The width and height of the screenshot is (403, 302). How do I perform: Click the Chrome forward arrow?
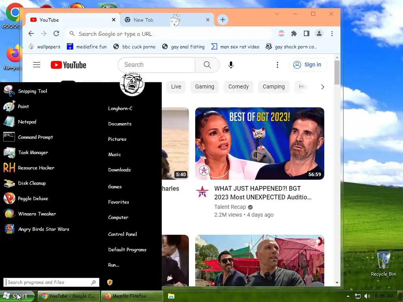[44, 34]
